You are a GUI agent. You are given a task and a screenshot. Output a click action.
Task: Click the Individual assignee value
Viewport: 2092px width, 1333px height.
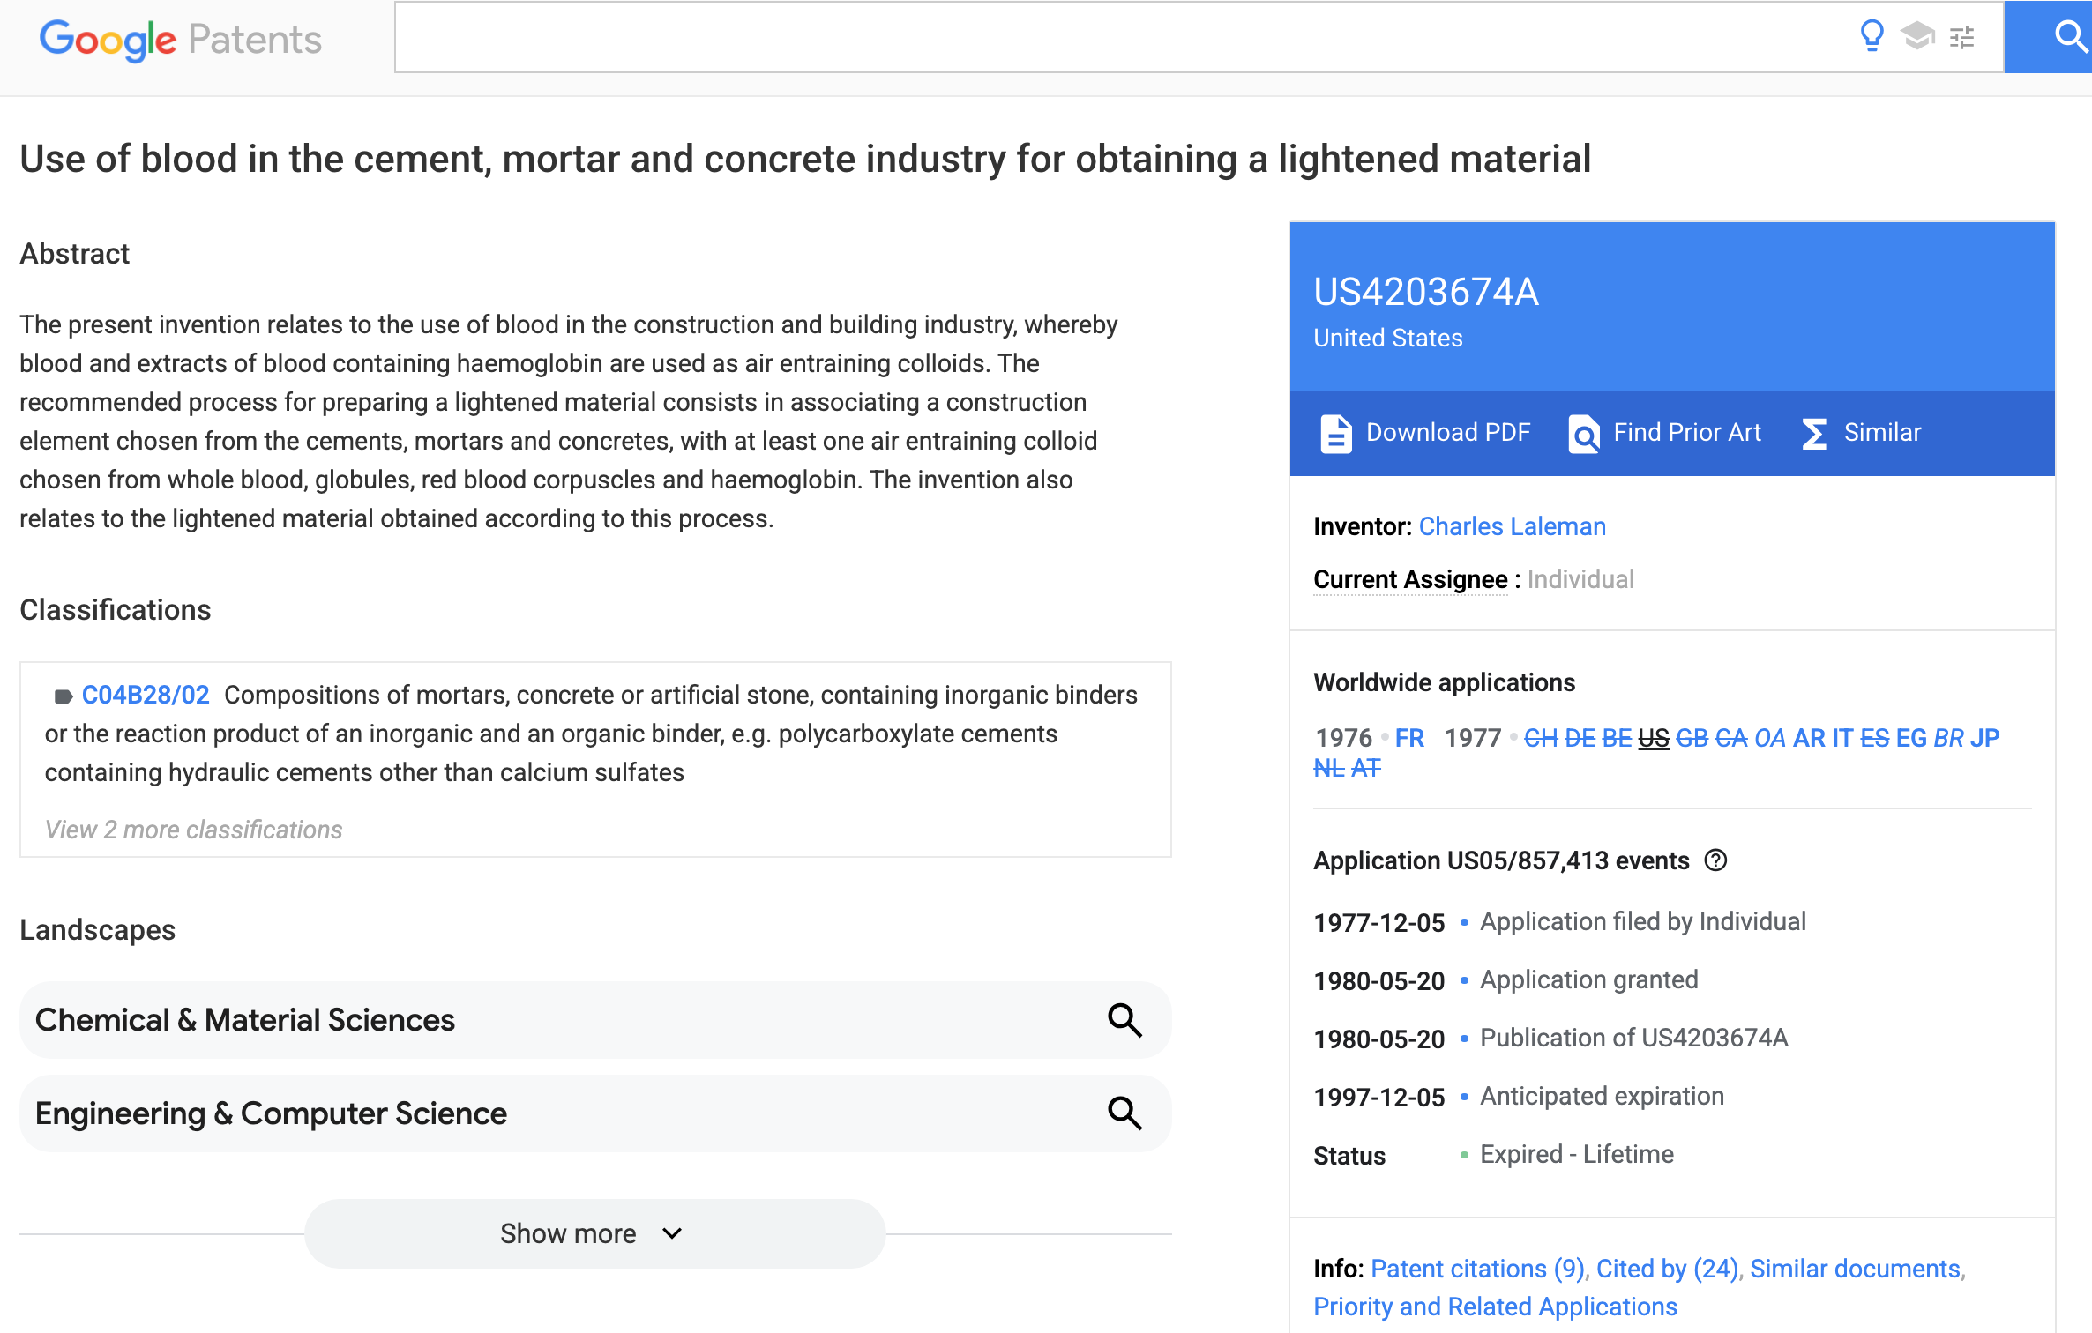point(1580,579)
